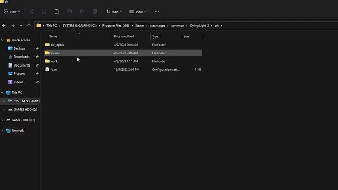This screenshot has height=190, width=338.
Task: Select the dlc_opera folder
Action: 123,45
